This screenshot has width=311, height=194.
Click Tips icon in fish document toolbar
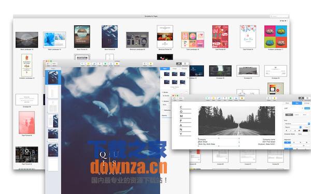pos(151,64)
